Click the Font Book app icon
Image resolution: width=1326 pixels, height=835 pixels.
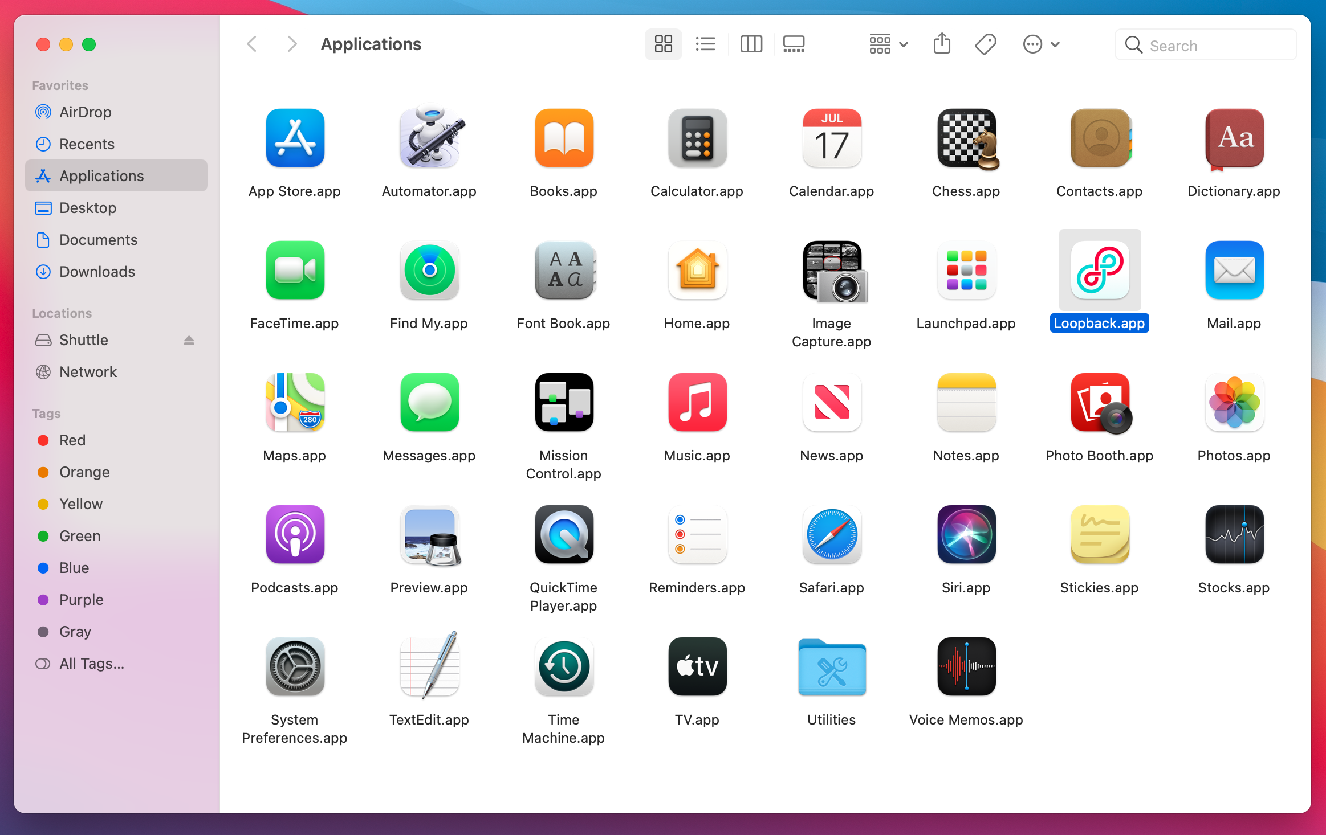(564, 270)
